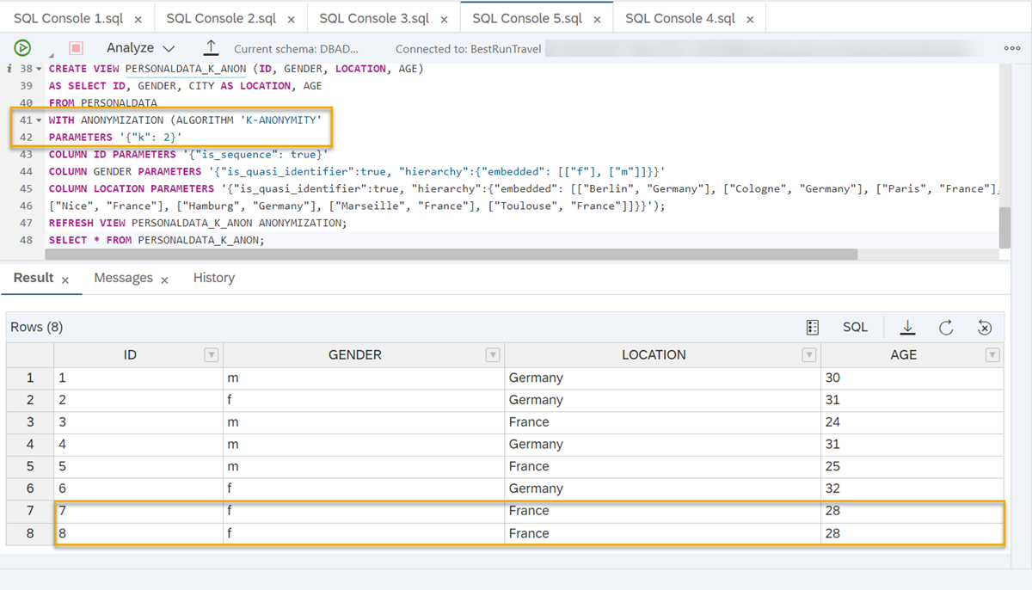
Task: Run the SQL statement with play icon
Action: coord(22,49)
